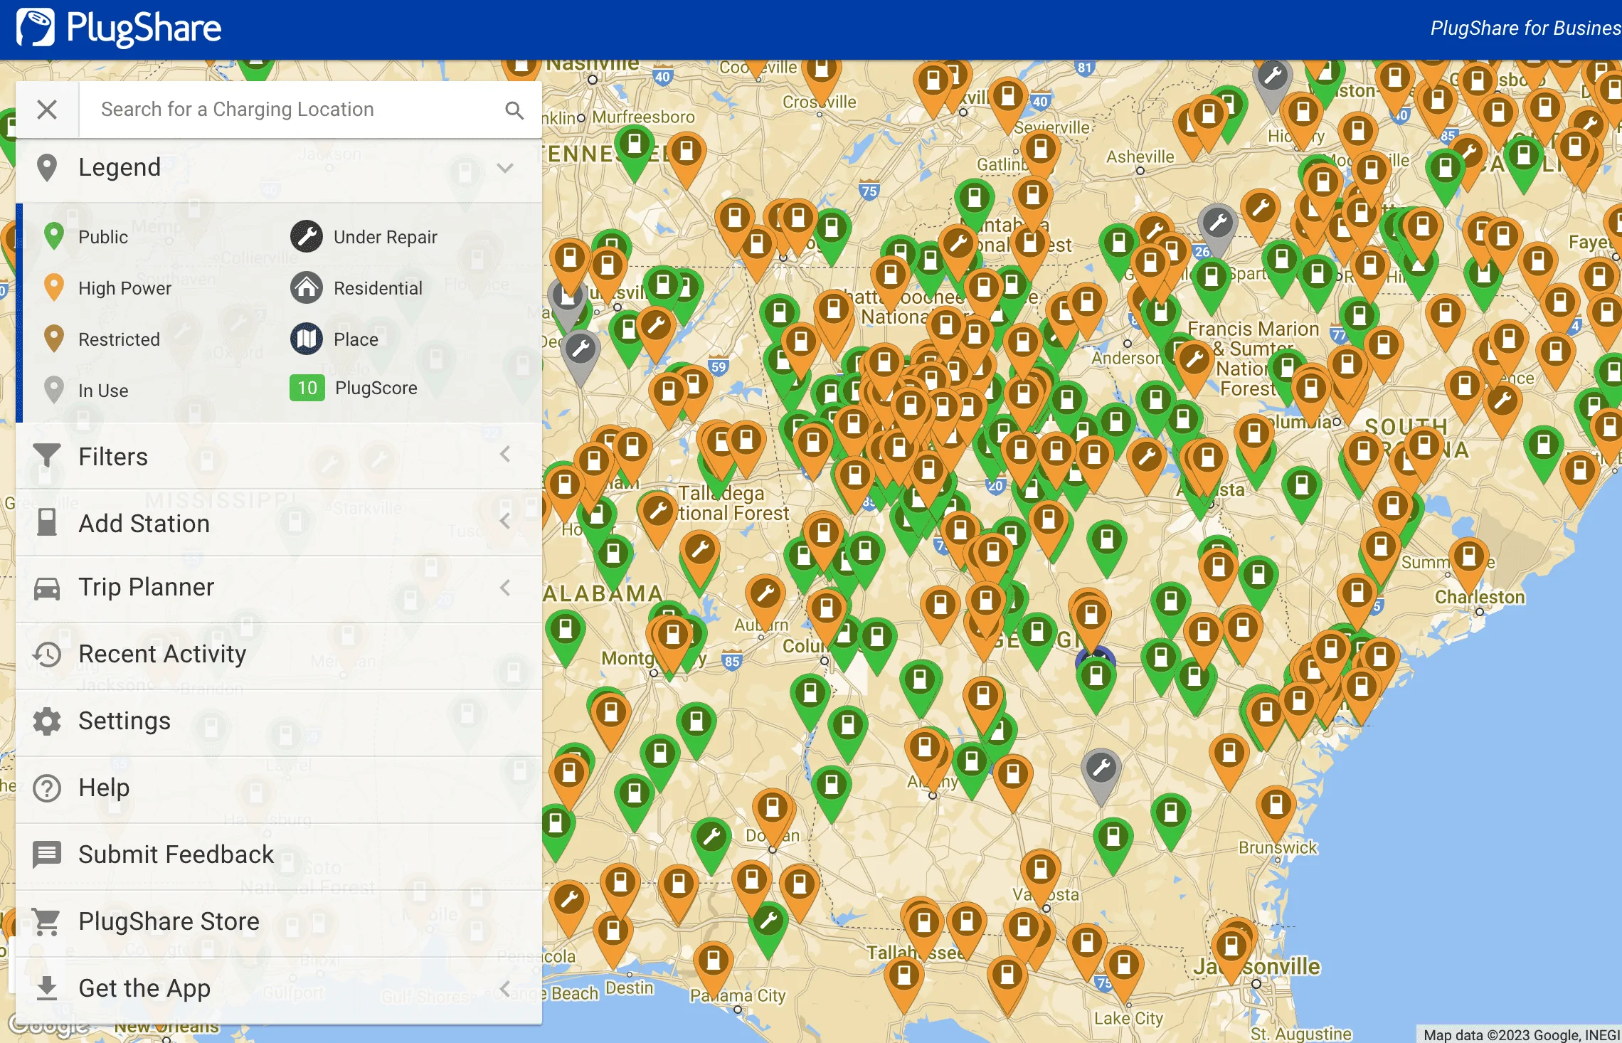This screenshot has height=1043, width=1622.
Task: Click the Legend map pin icon
Action: [x=47, y=168]
